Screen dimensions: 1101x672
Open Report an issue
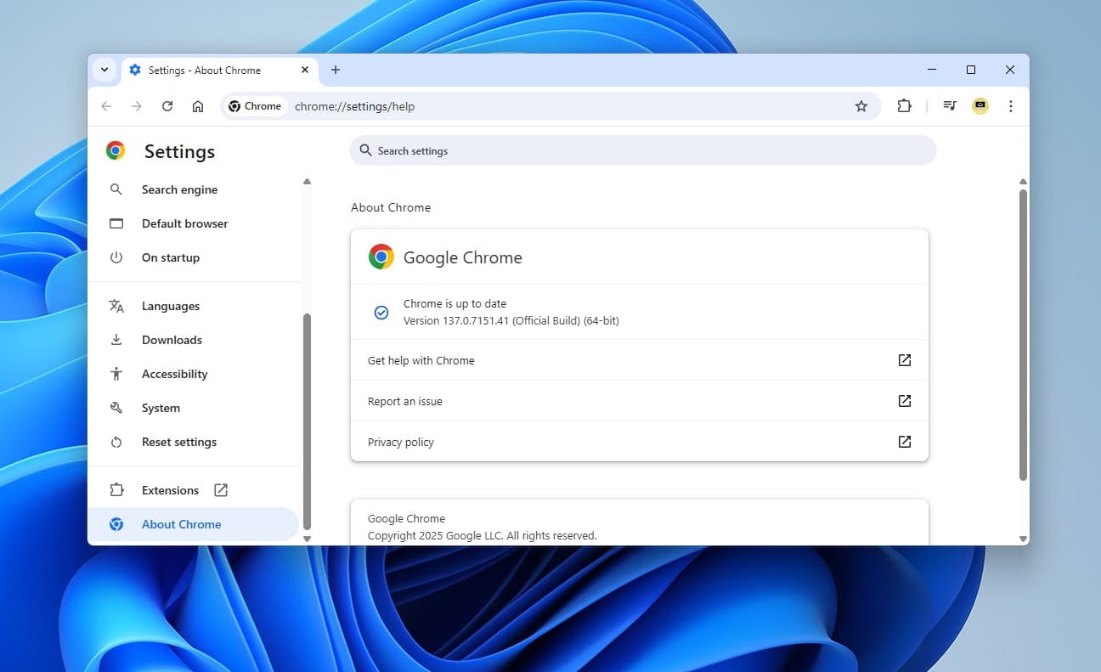[x=640, y=401]
